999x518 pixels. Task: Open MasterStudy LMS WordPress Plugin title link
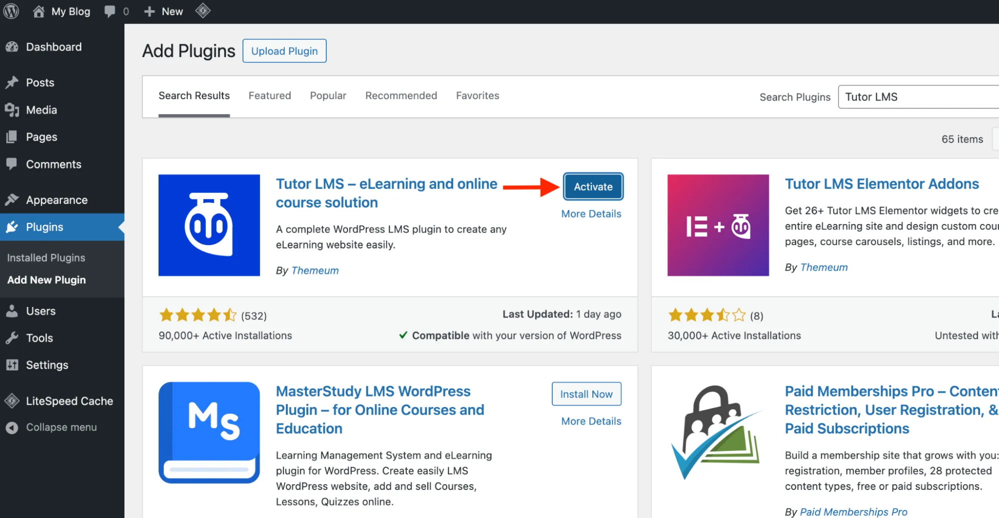[380, 410]
